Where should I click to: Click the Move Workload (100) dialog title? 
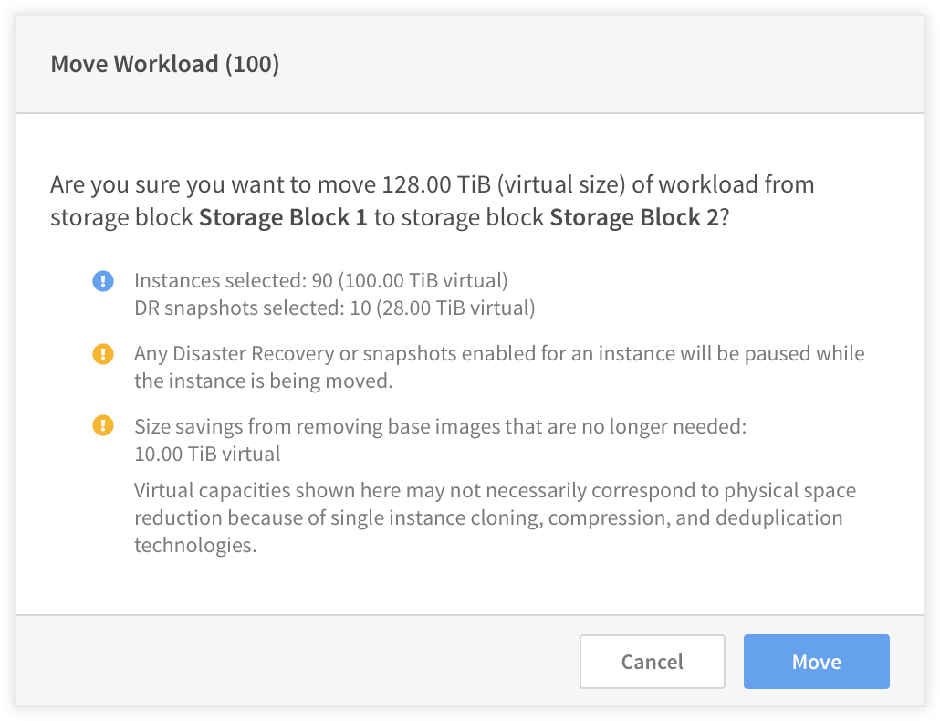tap(165, 64)
